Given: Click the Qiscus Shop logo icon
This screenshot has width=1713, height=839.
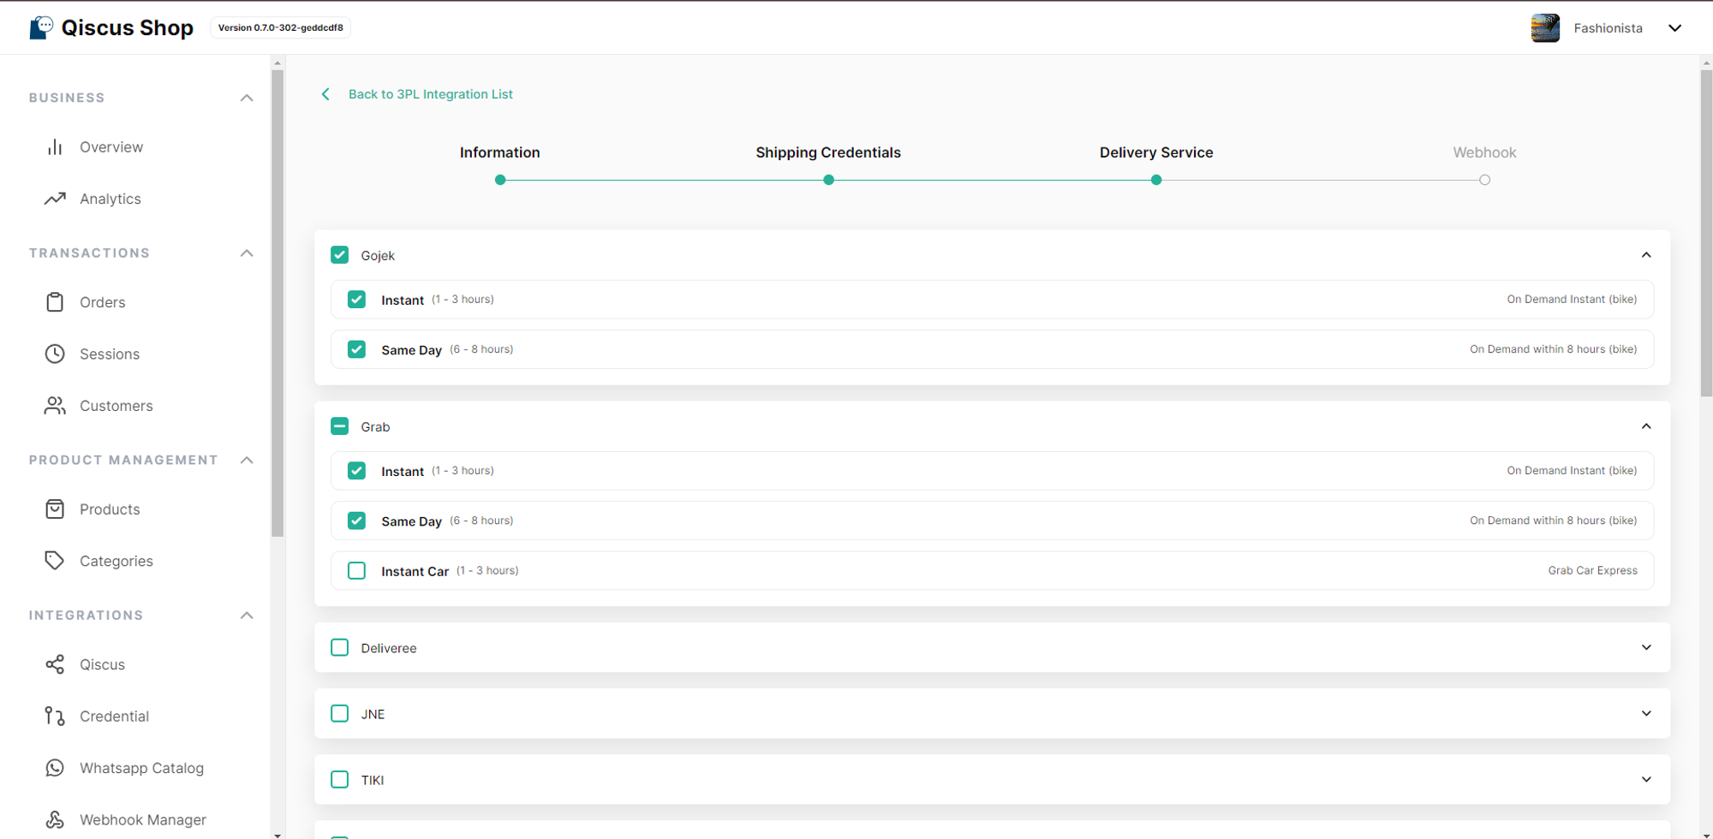Looking at the screenshot, I should tap(41, 27).
